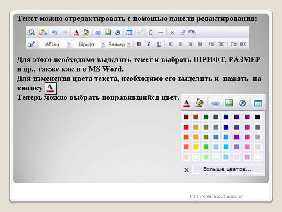Click the insert image icon in top panel
282x212 pixels.
[108, 33]
